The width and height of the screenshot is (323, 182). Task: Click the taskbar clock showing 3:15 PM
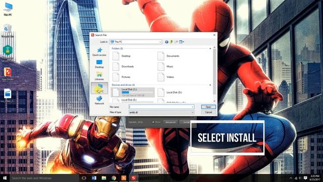[315, 178]
